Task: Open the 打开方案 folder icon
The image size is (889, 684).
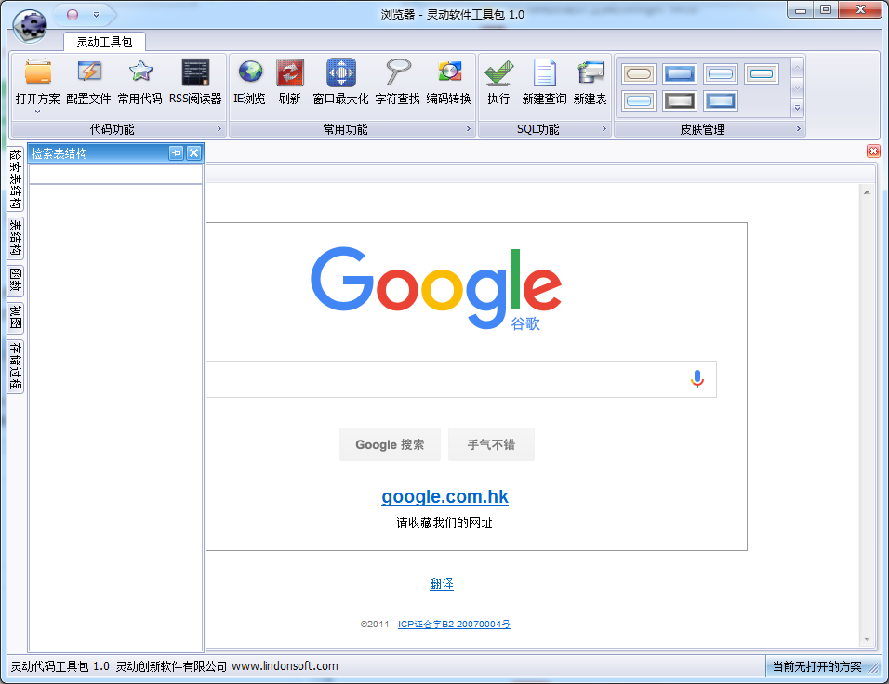Action: point(38,72)
